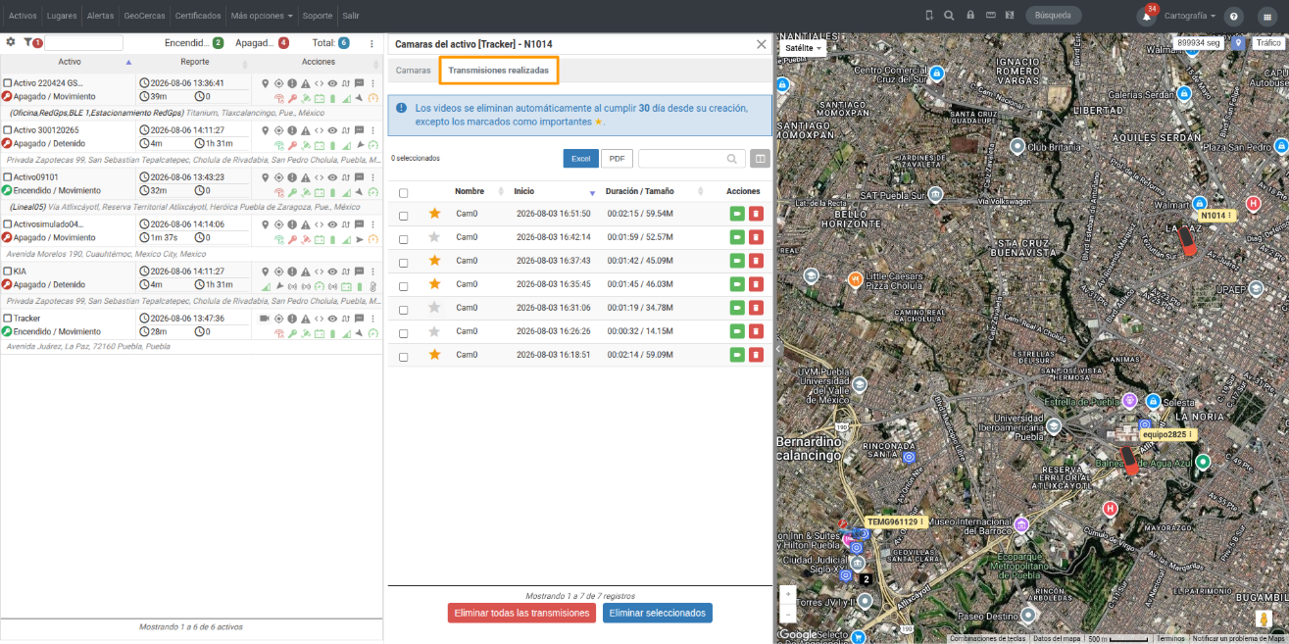Play the Cam0 16:26:26 transmission video
Viewport: 1289px width, 644px height.
(x=736, y=331)
